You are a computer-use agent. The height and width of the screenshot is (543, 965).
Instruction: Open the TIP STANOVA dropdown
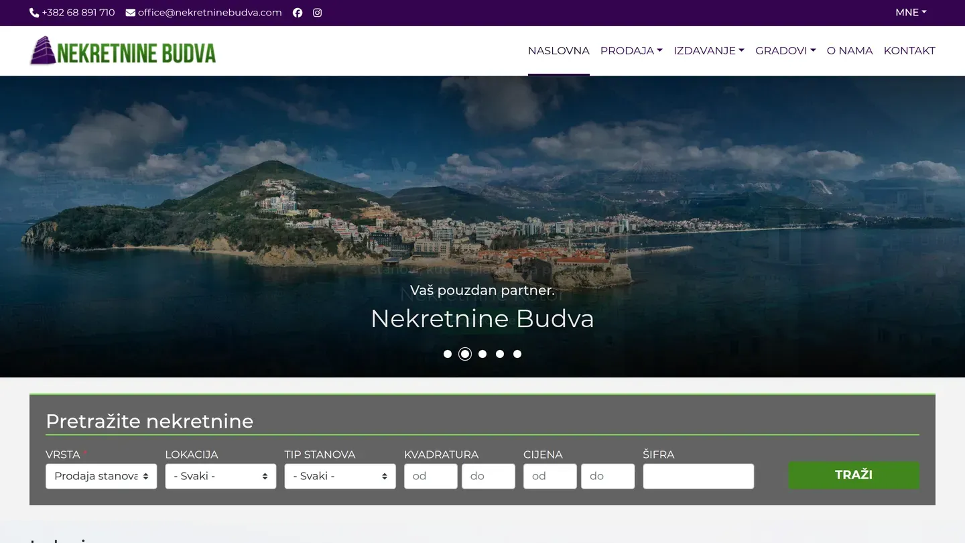coord(340,476)
